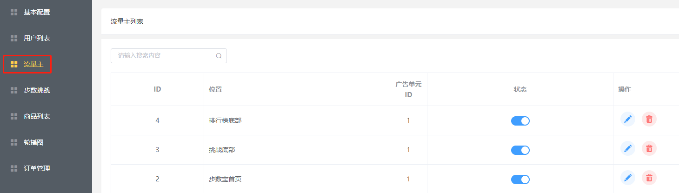
Task: Turn off the 步数宝首页 status switch
Action: click(520, 180)
